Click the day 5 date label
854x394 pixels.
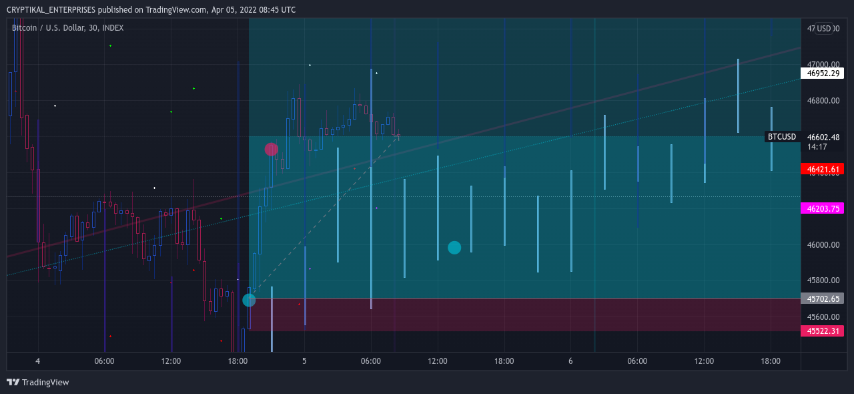click(x=304, y=361)
